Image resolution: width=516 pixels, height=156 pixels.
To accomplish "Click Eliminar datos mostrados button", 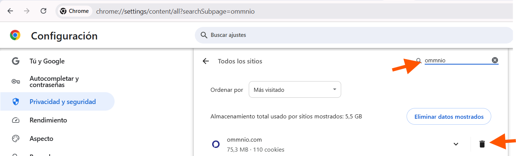I will [449, 117].
